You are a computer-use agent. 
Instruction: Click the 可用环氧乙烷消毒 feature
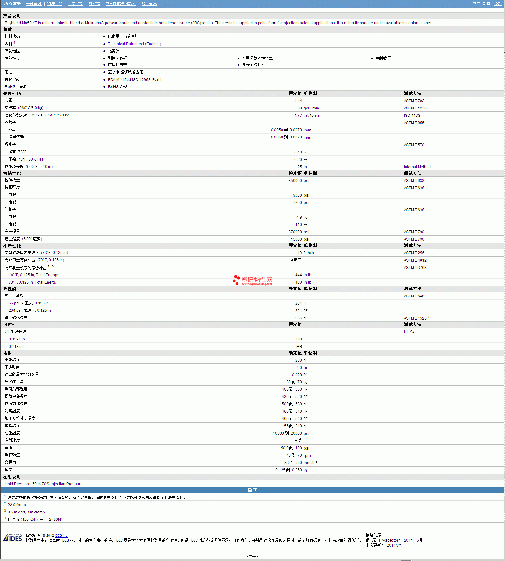click(257, 58)
